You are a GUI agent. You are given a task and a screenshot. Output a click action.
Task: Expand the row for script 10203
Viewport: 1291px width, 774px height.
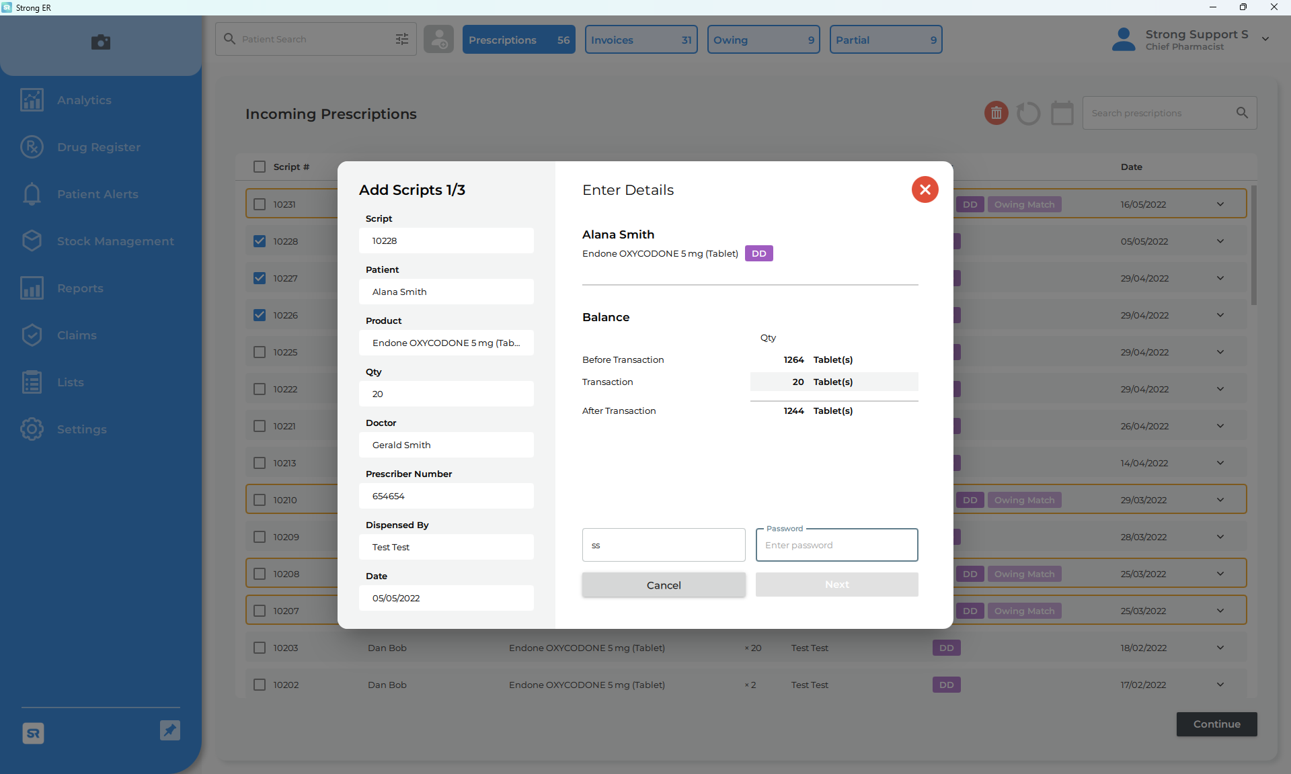[x=1220, y=648]
